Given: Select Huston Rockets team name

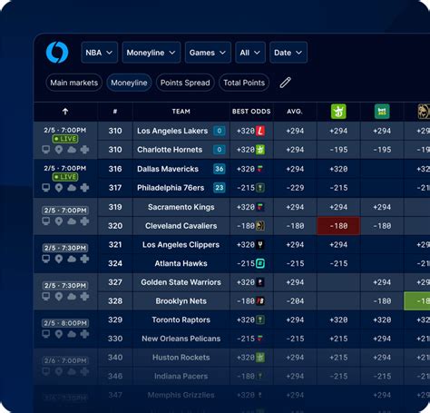Looking at the screenshot, I should 181,358.
